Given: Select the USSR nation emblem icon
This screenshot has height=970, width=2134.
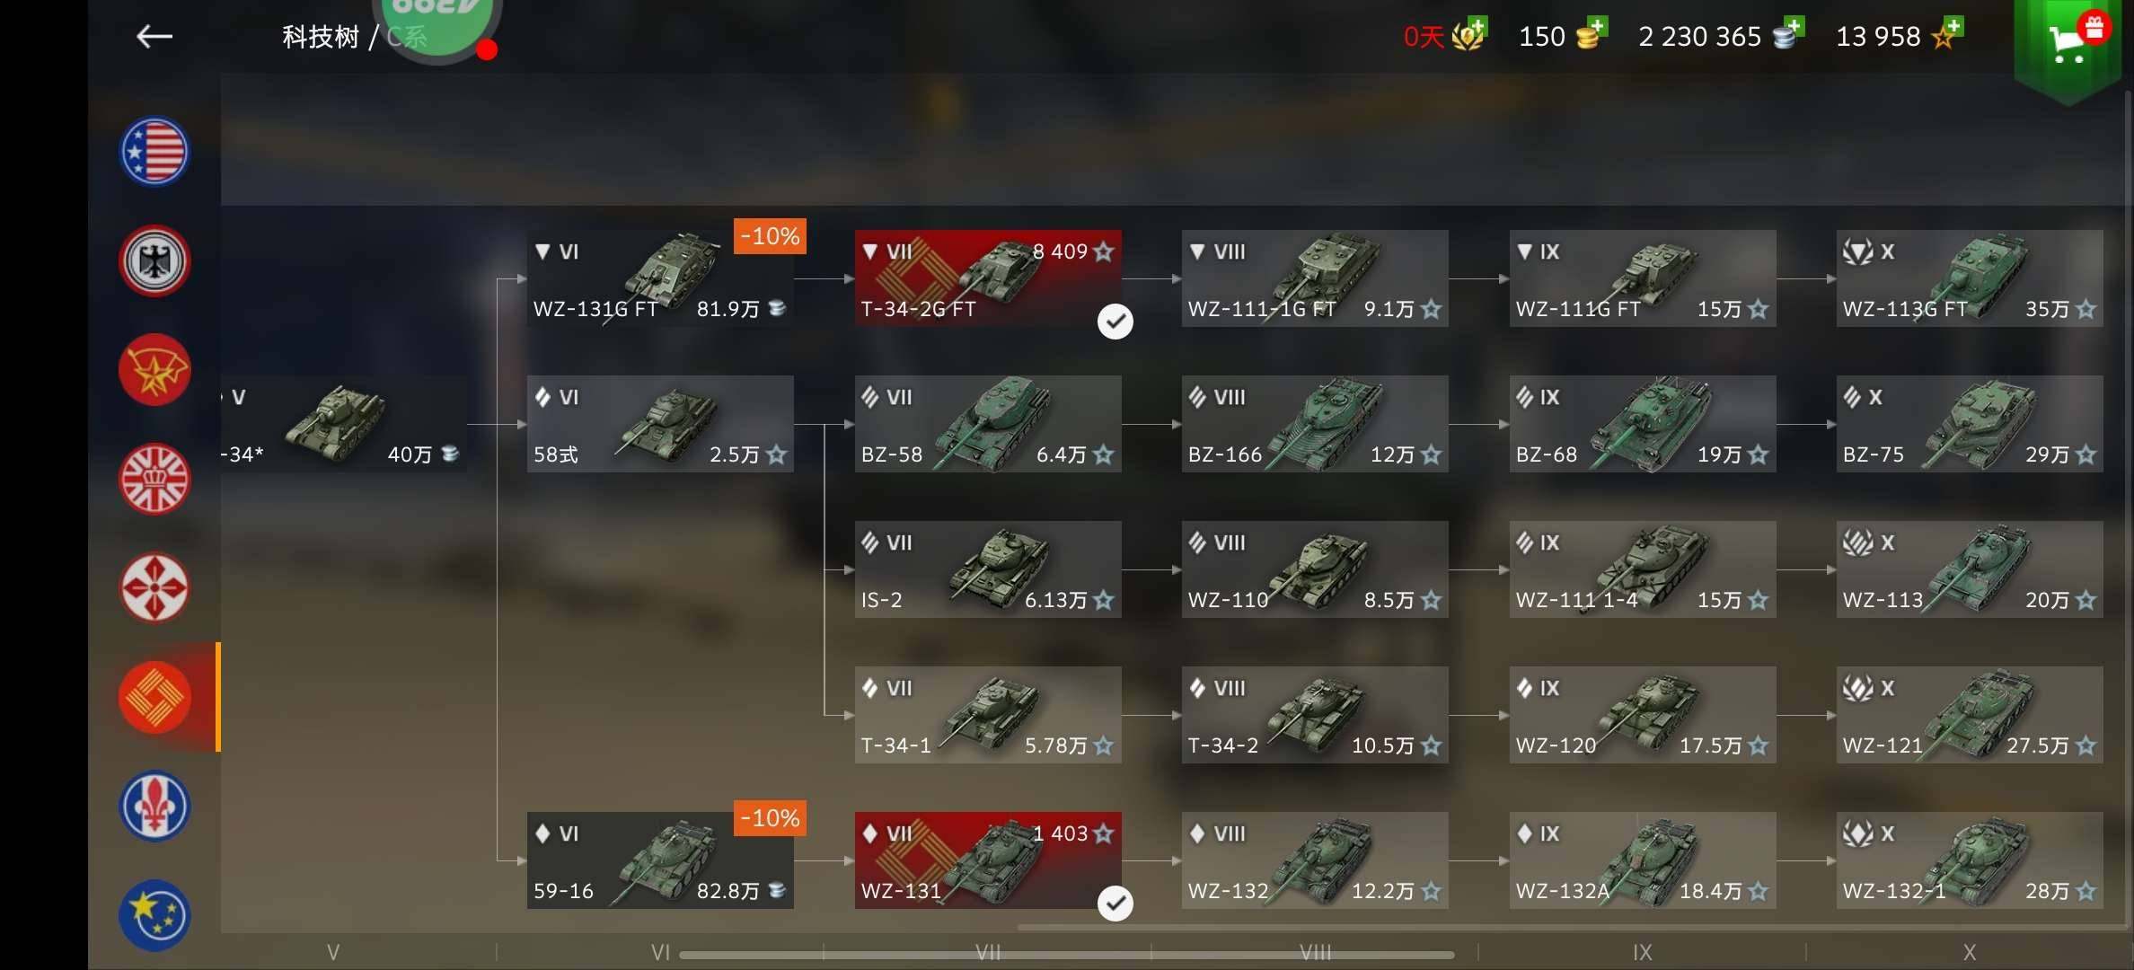Looking at the screenshot, I should click(x=154, y=370).
